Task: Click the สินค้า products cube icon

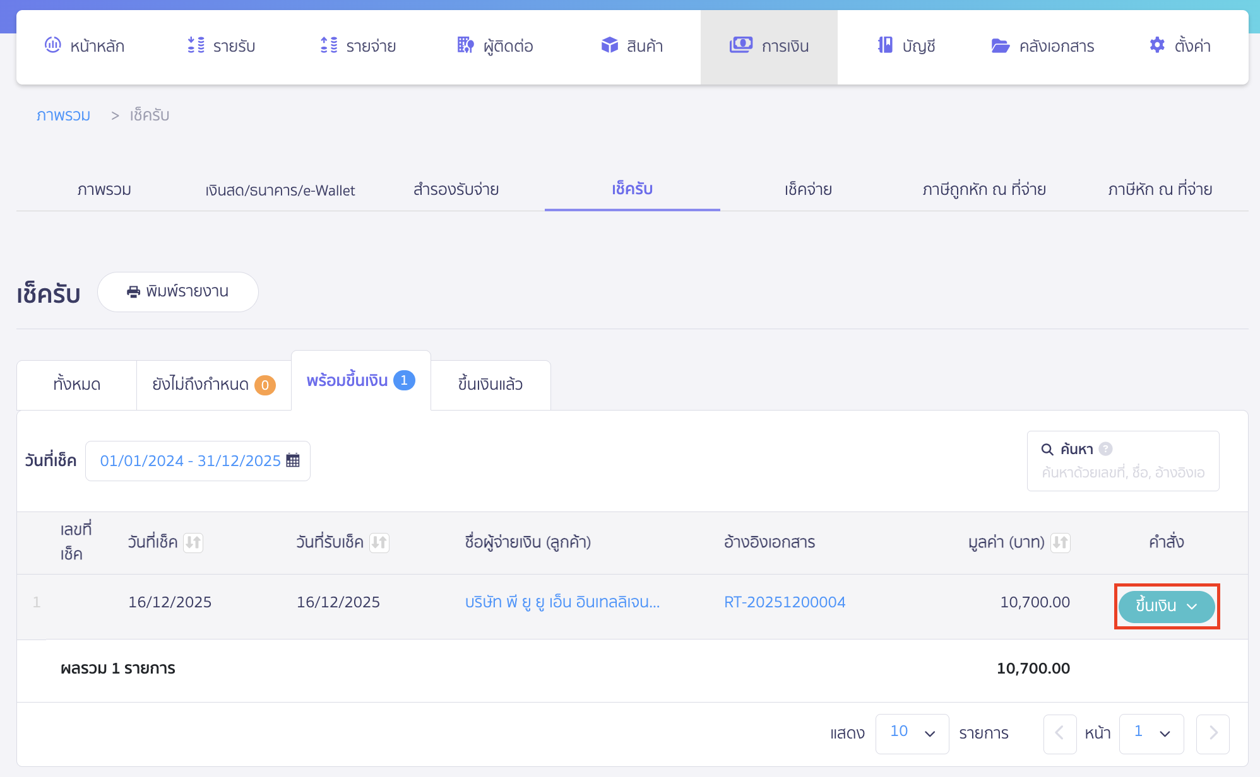Action: point(610,45)
